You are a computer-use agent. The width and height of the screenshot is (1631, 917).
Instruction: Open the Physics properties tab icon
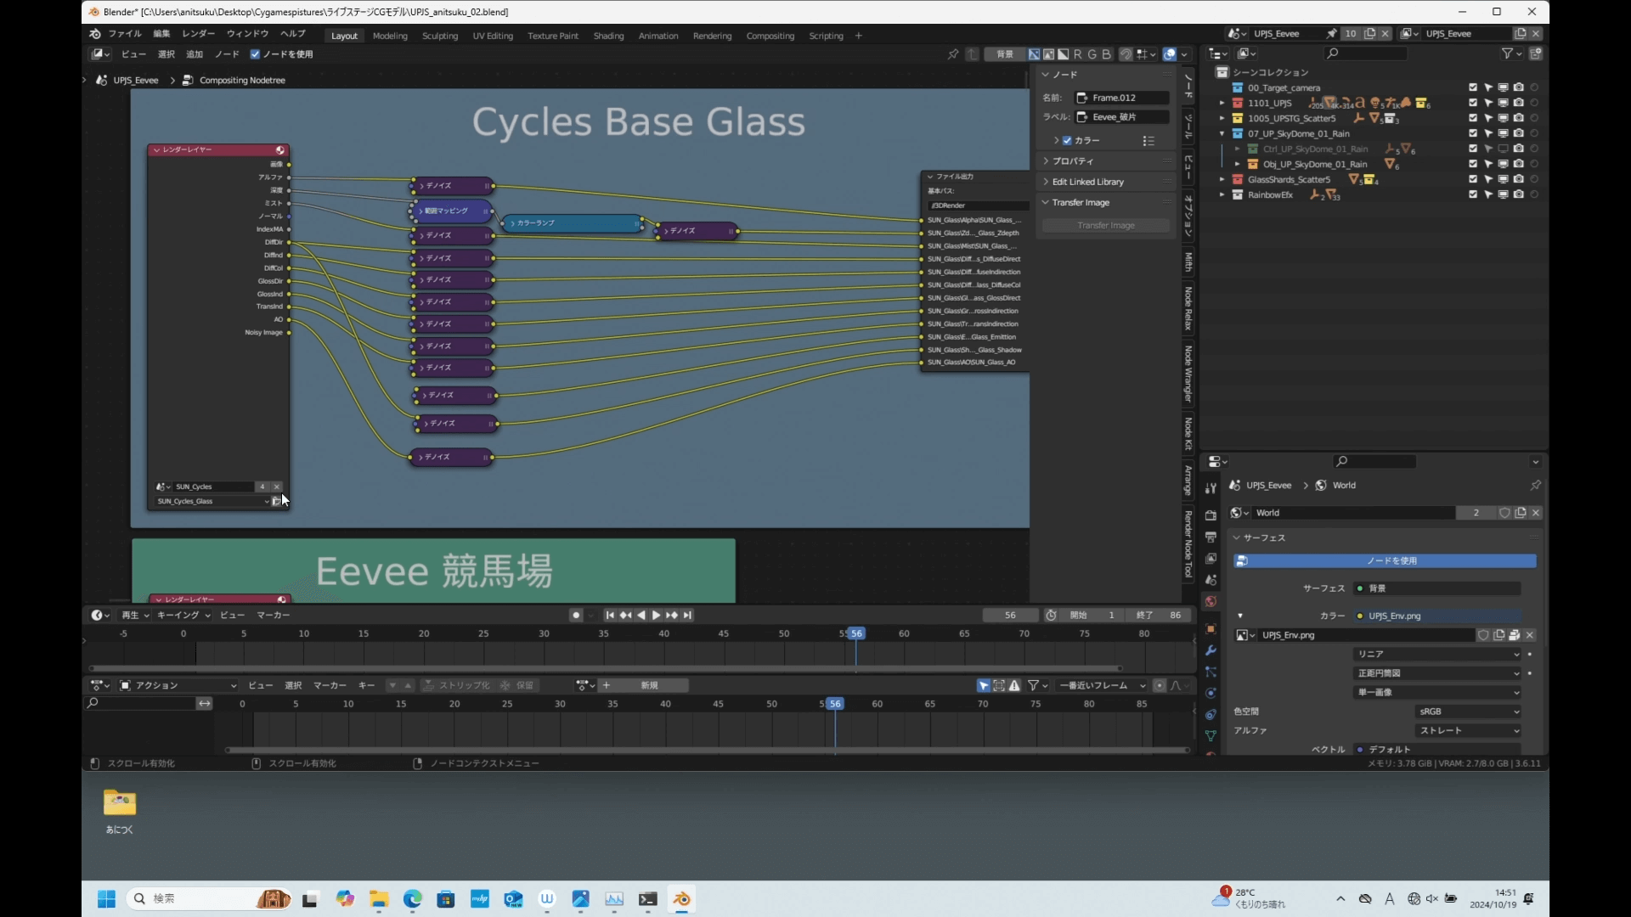click(1211, 694)
